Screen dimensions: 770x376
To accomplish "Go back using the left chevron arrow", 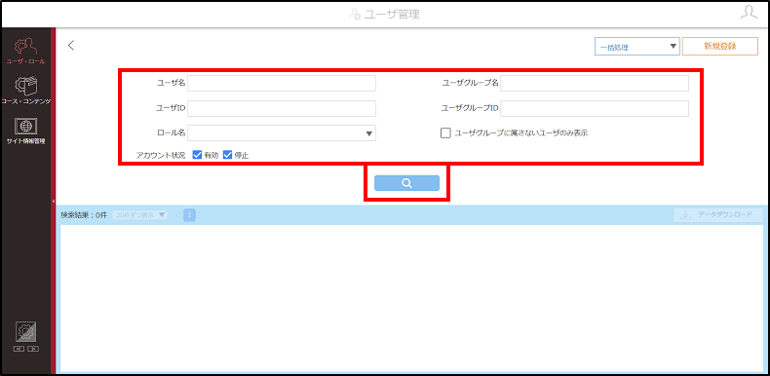I will pyautogui.click(x=71, y=46).
